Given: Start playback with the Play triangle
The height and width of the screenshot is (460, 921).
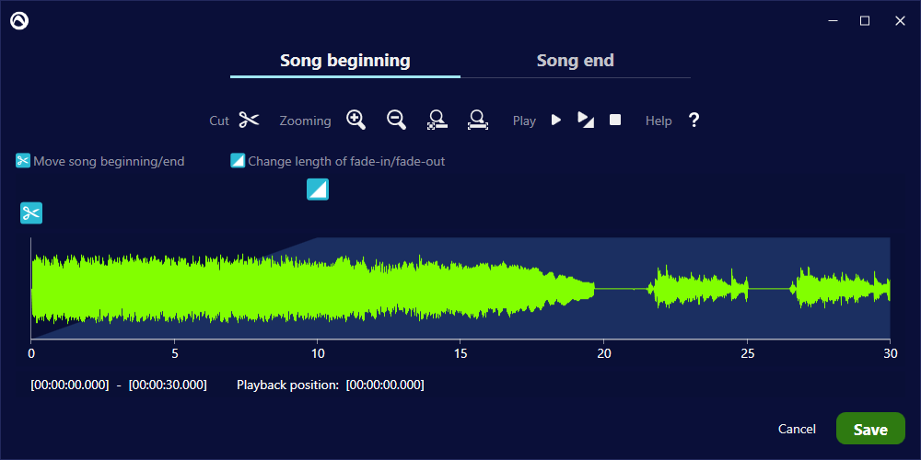Looking at the screenshot, I should (x=556, y=121).
